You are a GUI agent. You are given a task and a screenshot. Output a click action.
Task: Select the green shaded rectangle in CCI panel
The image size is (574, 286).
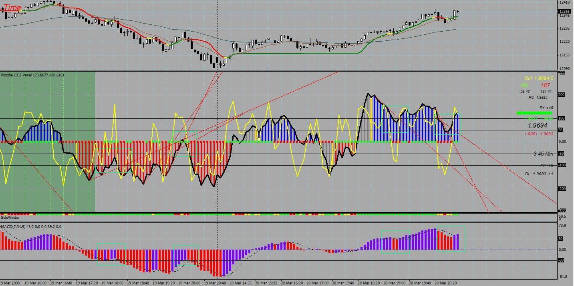(x=48, y=142)
